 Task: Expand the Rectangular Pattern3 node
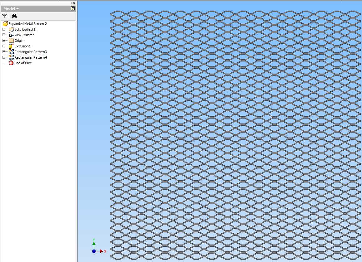click(4, 51)
